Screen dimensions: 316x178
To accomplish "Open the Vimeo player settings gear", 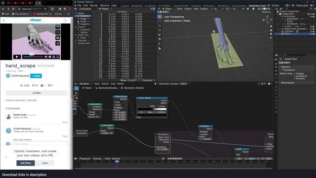I will click(x=50, y=57).
